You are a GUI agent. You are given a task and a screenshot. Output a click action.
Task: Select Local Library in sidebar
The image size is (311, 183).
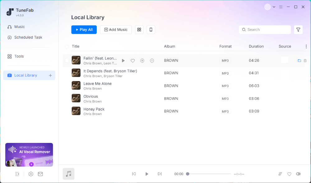click(29, 75)
